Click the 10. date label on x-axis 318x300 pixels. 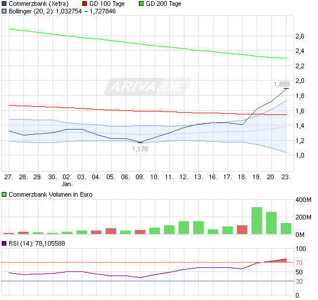(x=155, y=177)
